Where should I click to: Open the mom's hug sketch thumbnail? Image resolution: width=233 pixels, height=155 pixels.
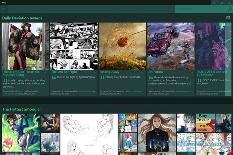(x=89, y=134)
